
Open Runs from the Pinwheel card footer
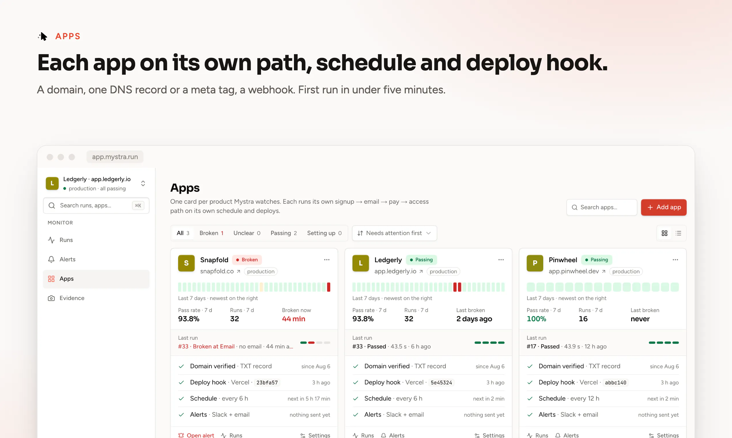(x=537, y=435)
